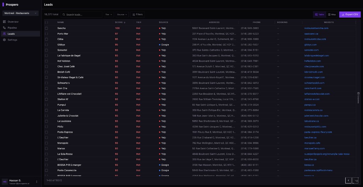Click the HG user avatar
The image size is (363, 187).
coord(5,182)
